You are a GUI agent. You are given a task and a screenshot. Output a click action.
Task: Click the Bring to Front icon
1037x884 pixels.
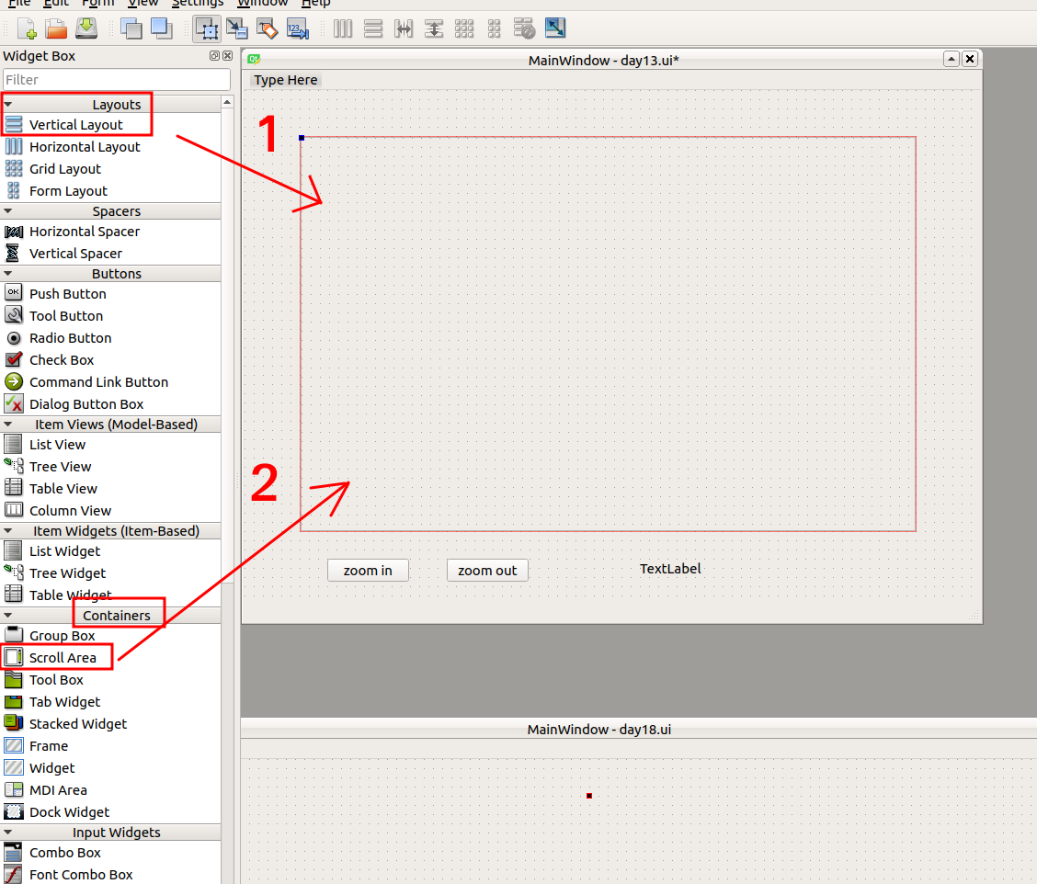(x=161, y=28)
